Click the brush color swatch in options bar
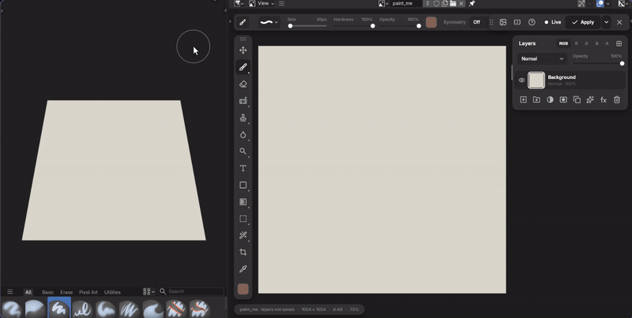This screenshot has width=632, height=318. [431, 22]
